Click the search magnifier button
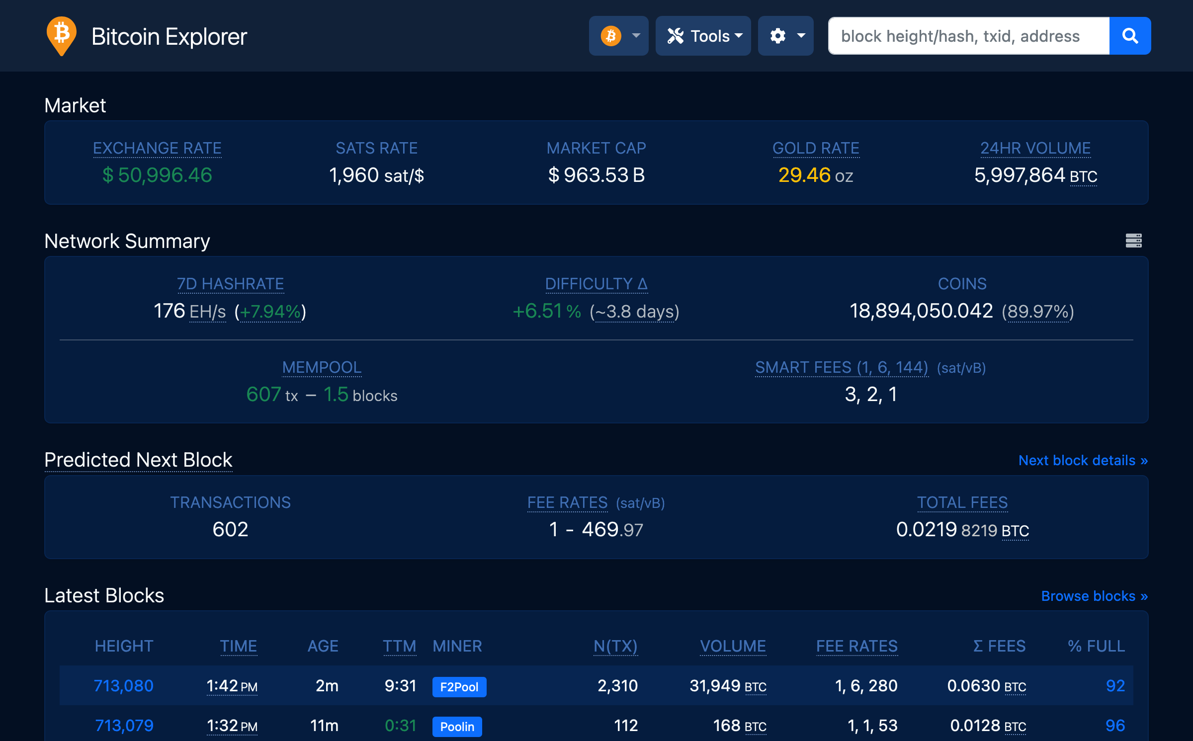This screenshot has width=1193, height=741. click(1130, 35)
